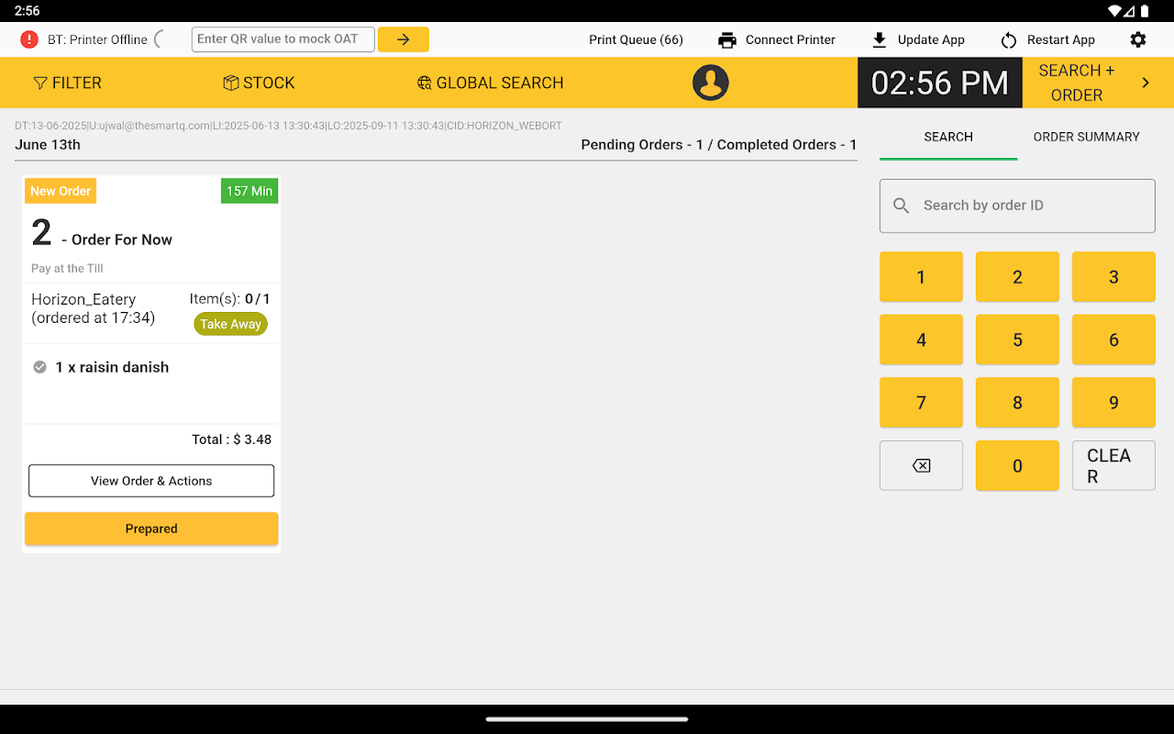Click the SEARCH + ORDER label

pyautogui.click(x=1077, y=83)
